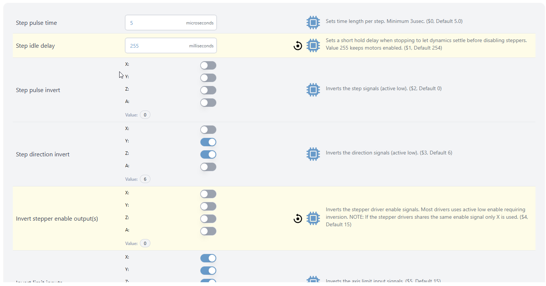Disable X axis Invert limit inputs toggle

point(208,258)
